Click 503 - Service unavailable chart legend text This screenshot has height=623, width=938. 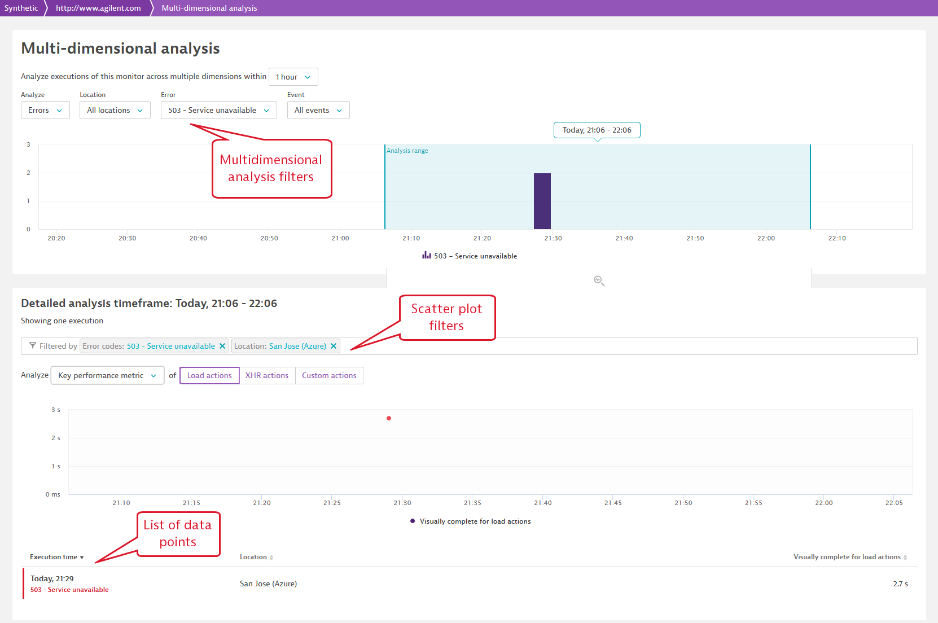[475, 256]
